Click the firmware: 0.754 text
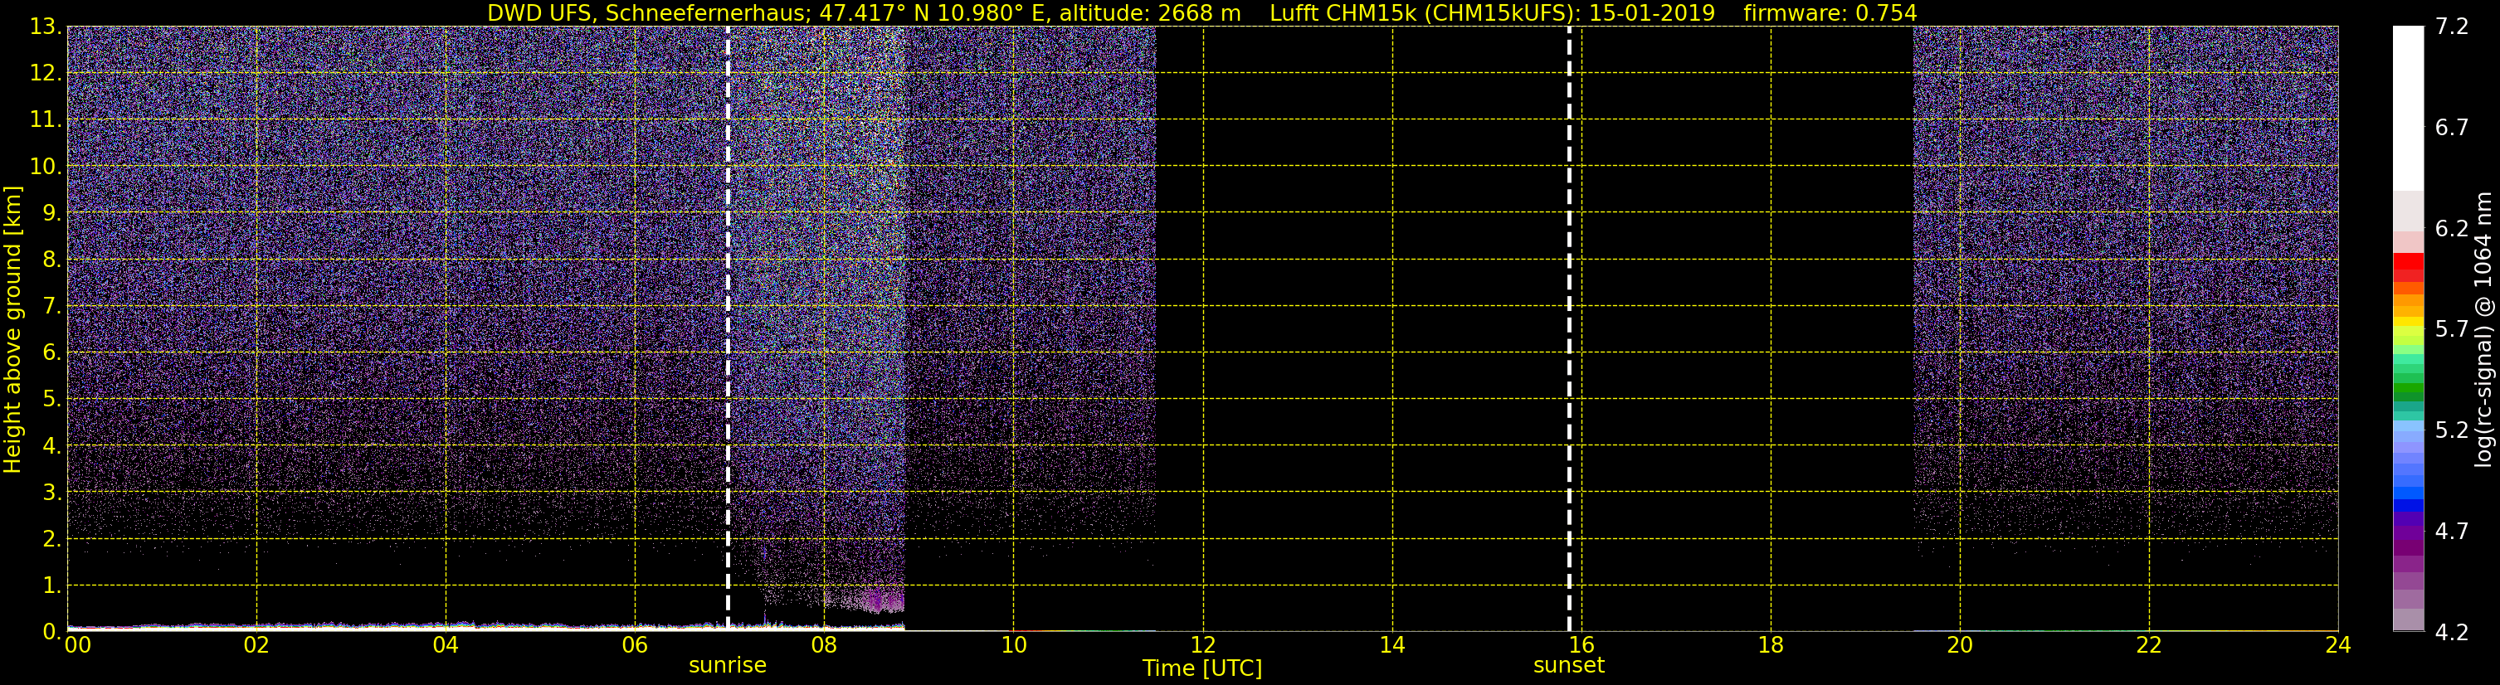 coord(1830,12)
